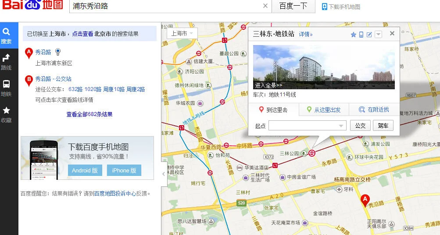Open the 秀沿路 - 公交站 result link
This screenshot has width=440, height=235.
click(x=54, y=79)
